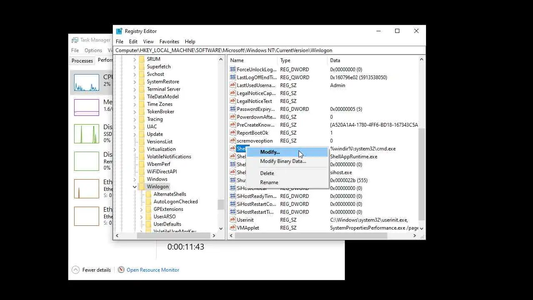The width and height of the screenshot is (533, 300).
Task: Click the SiHostRestartCo DWORD icon
Action: coord(233,204)
